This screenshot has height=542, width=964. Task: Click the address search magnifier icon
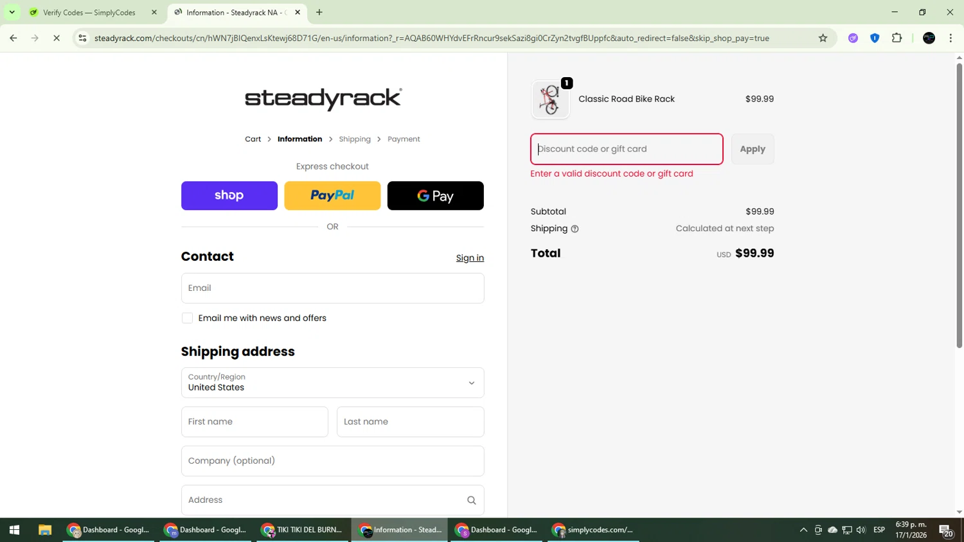coord(472,500)
